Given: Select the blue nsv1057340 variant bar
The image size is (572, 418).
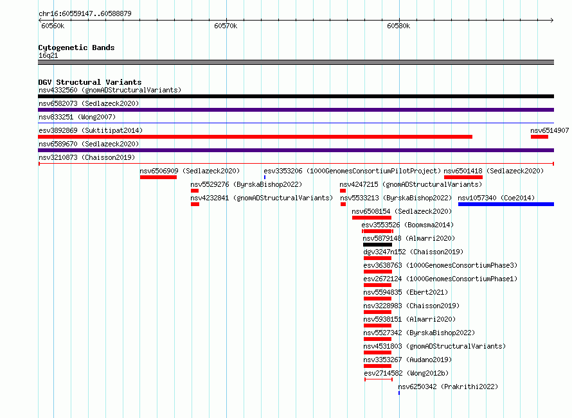Looking at the screenshot, I should (506, 204).
